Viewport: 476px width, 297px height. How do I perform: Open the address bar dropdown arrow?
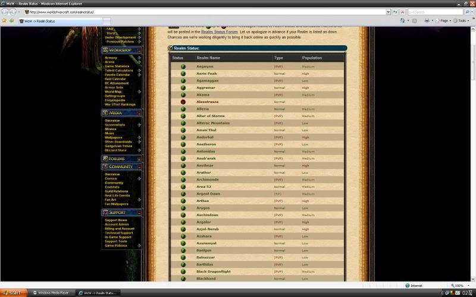point(388,12)
